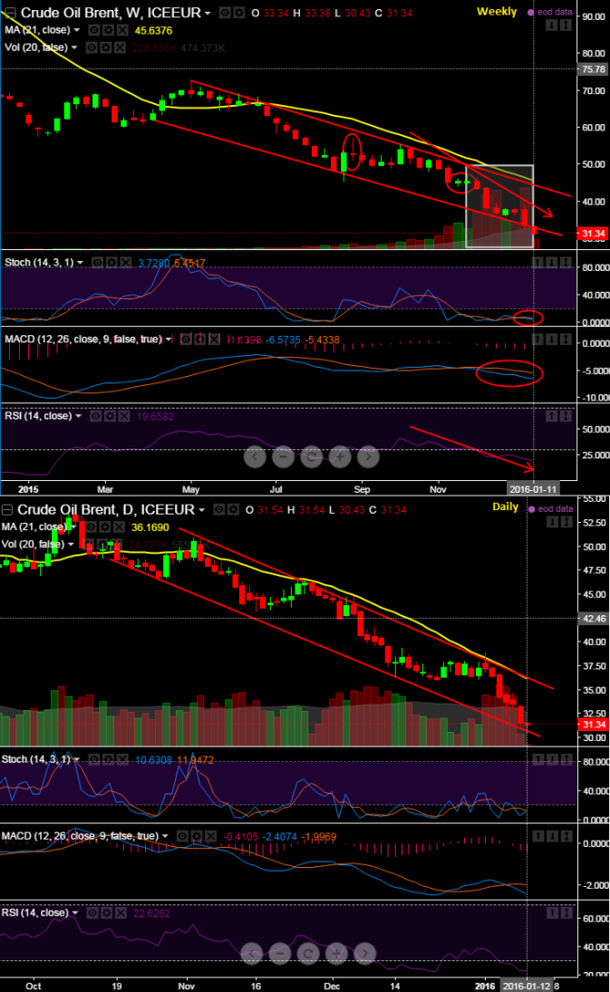
Task: Expand weekly MA (21, close) dropdown arrow
Action: coord(77,31)
